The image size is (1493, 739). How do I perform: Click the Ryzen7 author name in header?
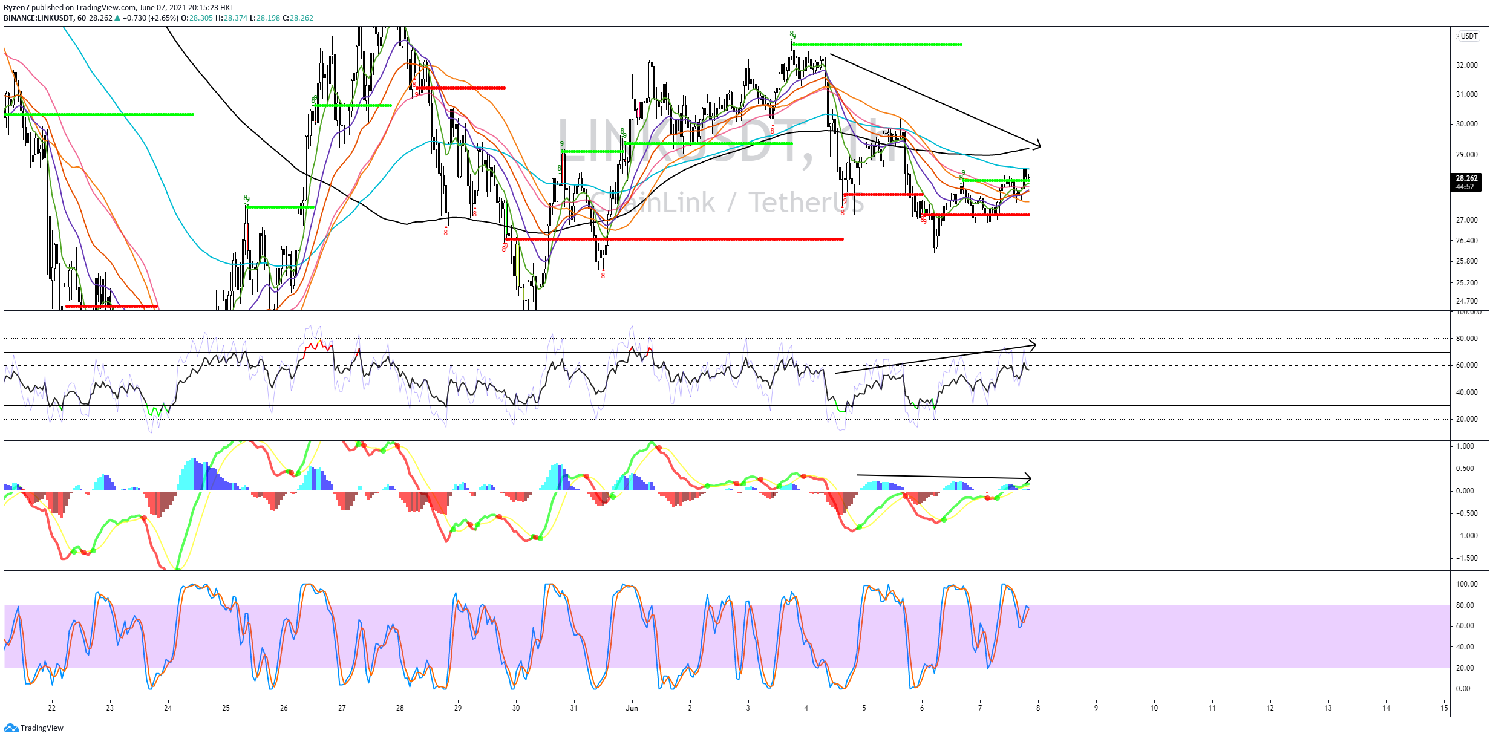coord(16,8)
